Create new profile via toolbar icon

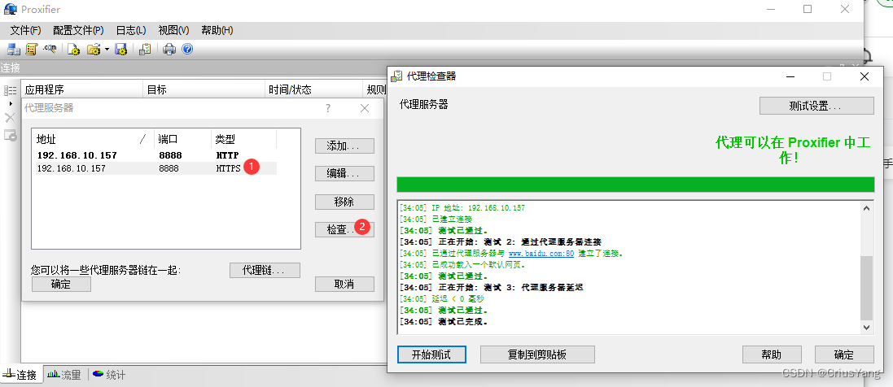point(73,50)
